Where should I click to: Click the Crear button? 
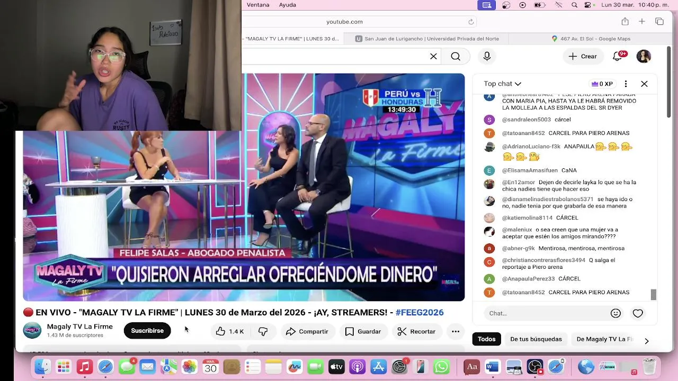(583, 56)
